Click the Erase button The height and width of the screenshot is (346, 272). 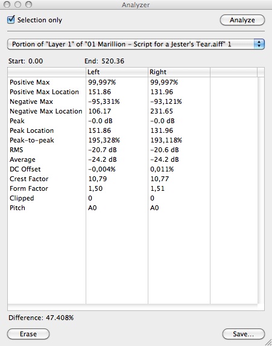(28, 334)
